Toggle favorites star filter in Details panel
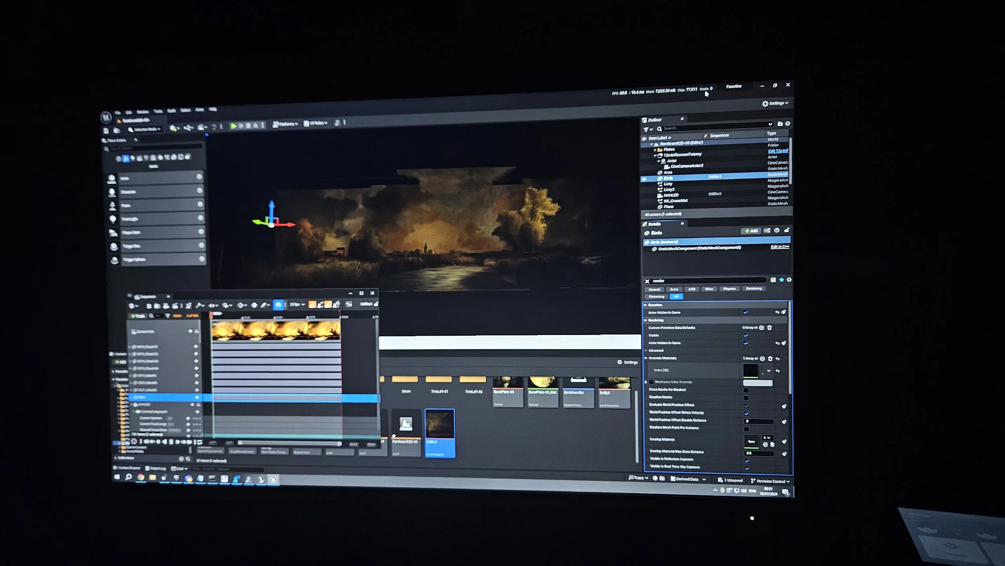Screen dimensions: 1005x566 pos(781,280)
